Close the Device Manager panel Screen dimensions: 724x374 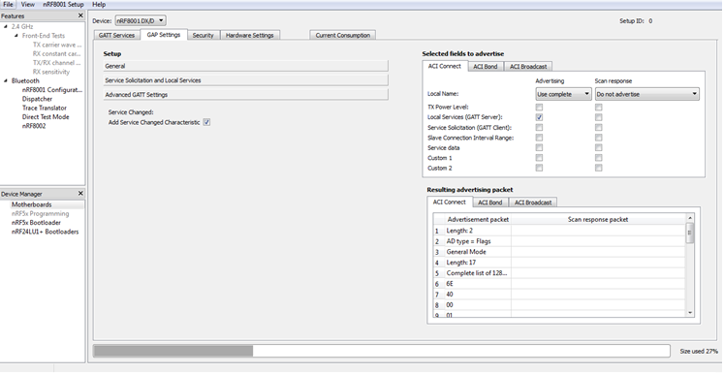click(x=80, y=194)
